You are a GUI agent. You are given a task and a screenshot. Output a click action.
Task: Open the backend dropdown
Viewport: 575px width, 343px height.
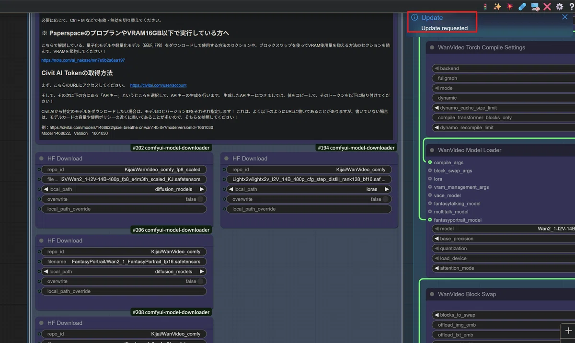[x=503, y=69]
